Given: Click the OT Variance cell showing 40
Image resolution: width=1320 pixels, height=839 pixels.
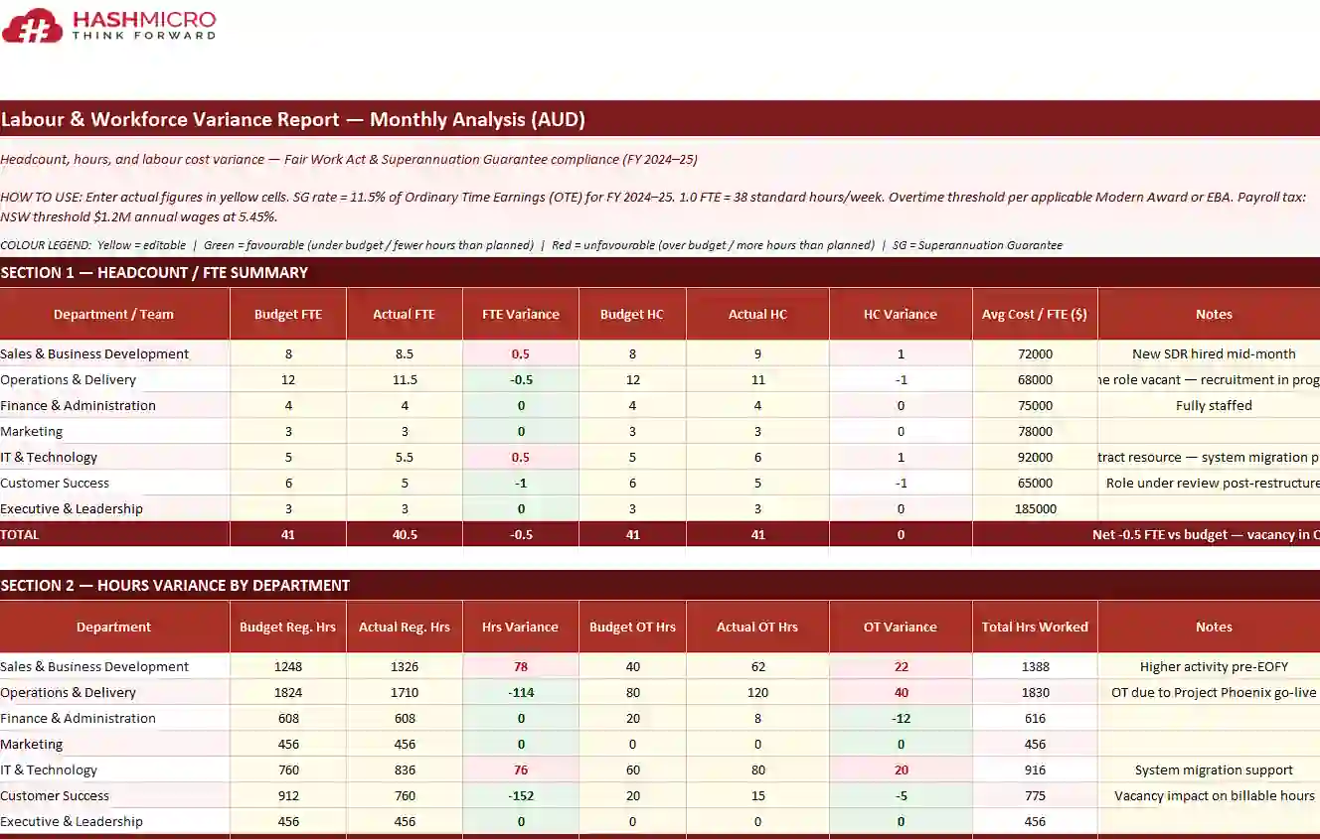Looking at the screenshot, I should pos(900,693).
